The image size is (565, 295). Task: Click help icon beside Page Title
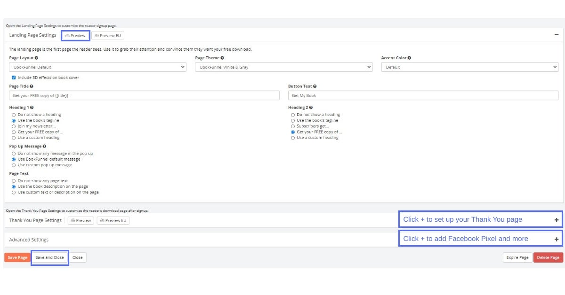(32, 86)
